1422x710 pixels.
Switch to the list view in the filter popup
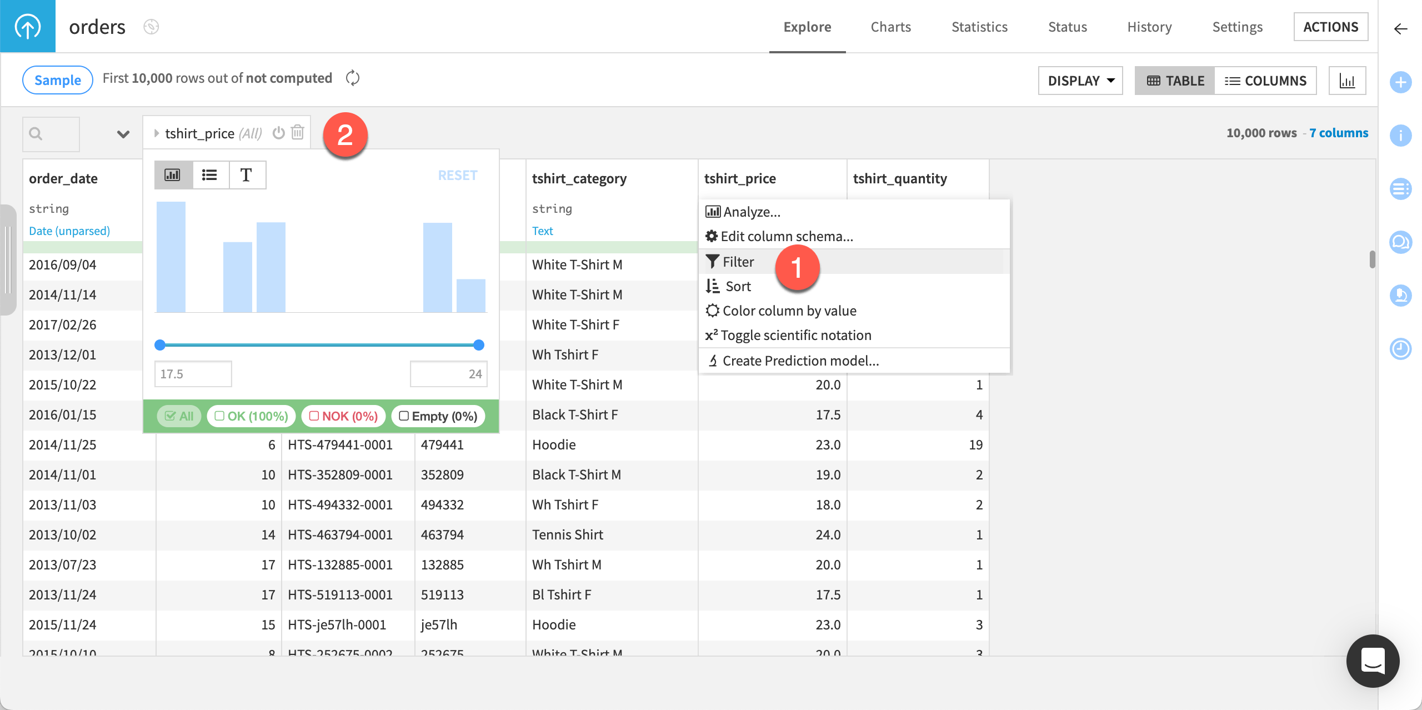pyautogui.click(x=209, y=174)
